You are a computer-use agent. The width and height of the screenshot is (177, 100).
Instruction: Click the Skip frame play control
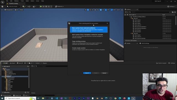pos(44,7)
